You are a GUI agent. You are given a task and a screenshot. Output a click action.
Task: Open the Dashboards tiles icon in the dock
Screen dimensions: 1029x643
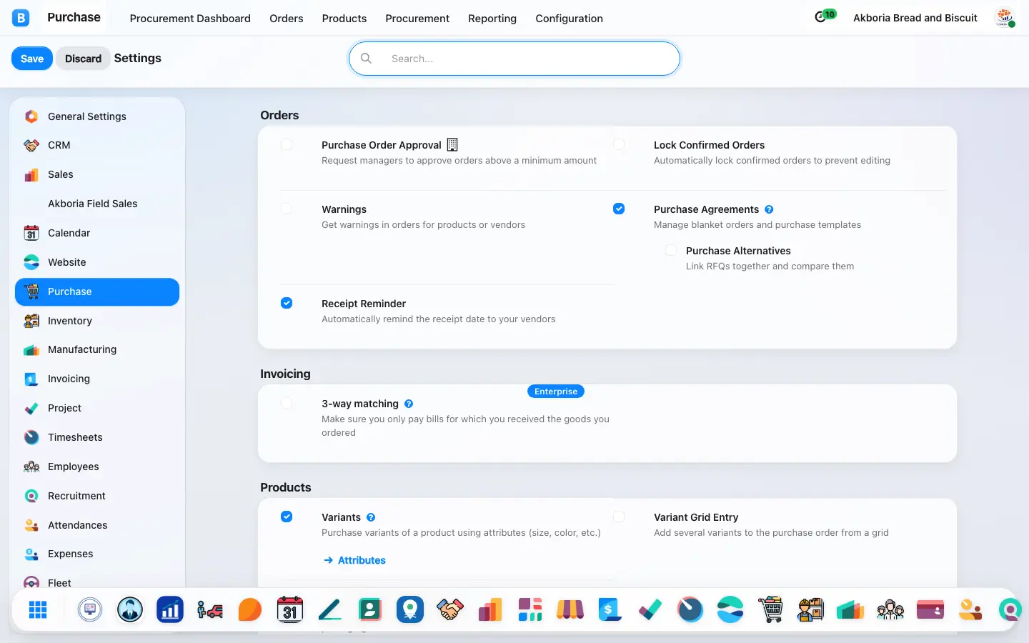pos(530,609)
